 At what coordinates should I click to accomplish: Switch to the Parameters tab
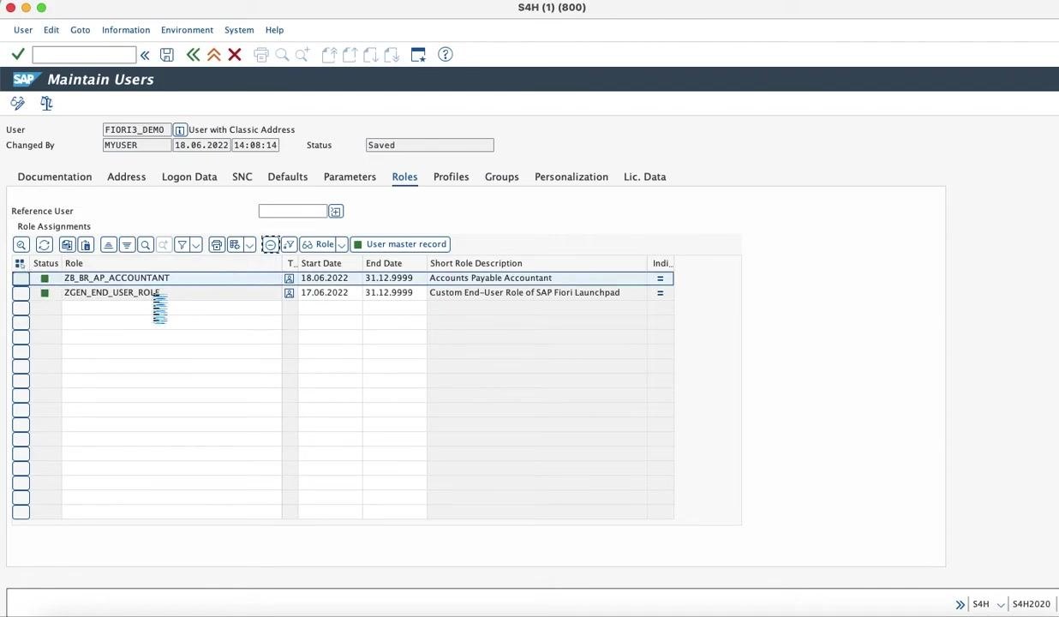click(350, 177)
